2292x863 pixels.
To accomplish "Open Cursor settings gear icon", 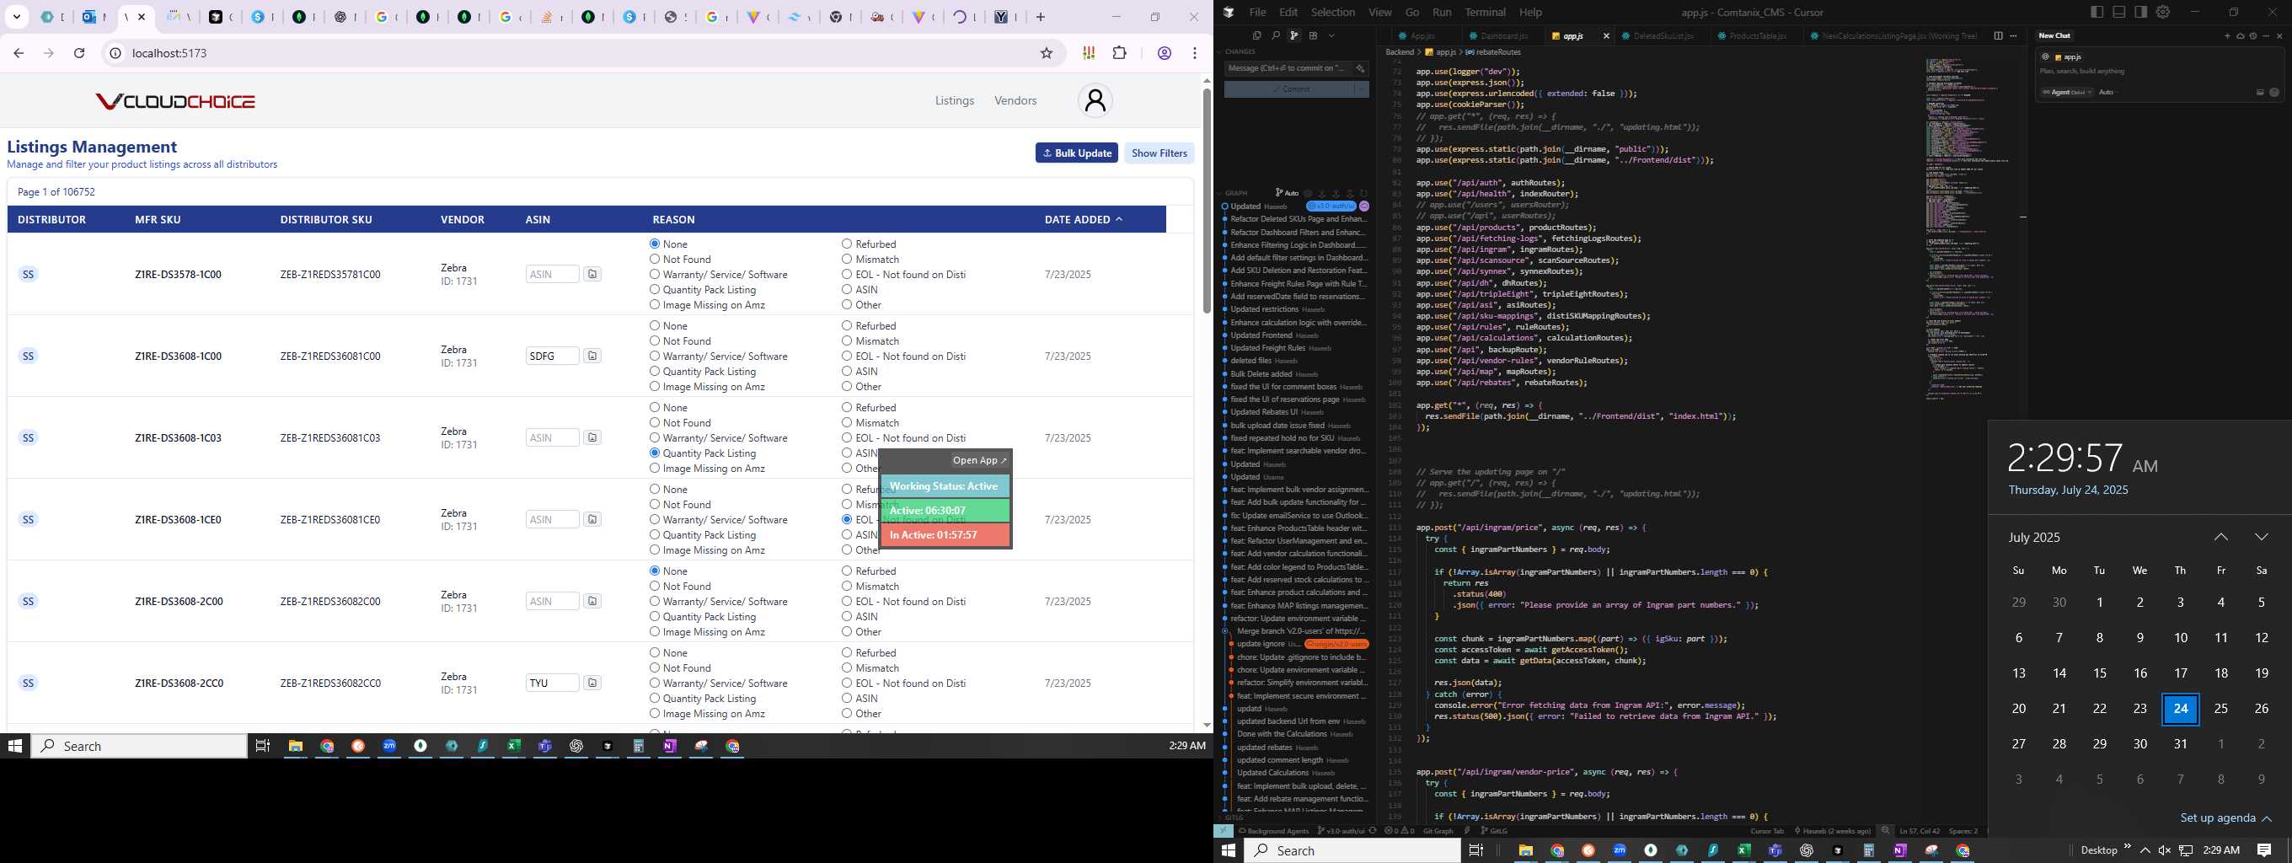I will [x=2163, y=12].
